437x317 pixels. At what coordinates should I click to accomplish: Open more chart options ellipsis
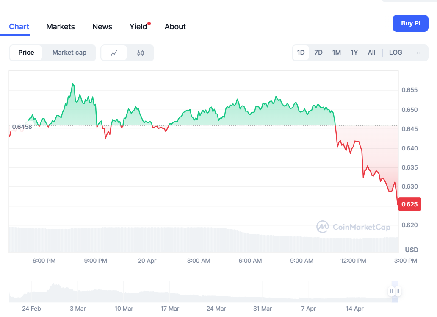(420, 53)
